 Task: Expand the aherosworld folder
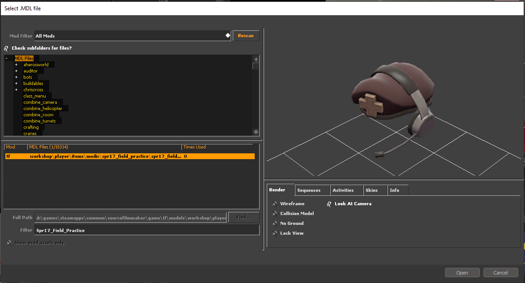coord(17,65)
